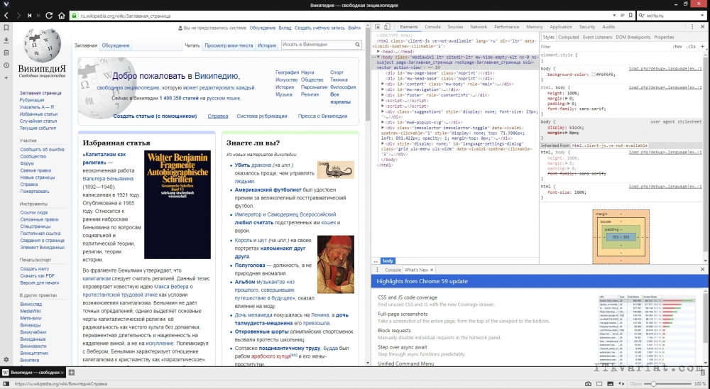Viewport: 710px width, 389px height.
Task: Focus the Styles Filter input
Action: pos(605,46)
